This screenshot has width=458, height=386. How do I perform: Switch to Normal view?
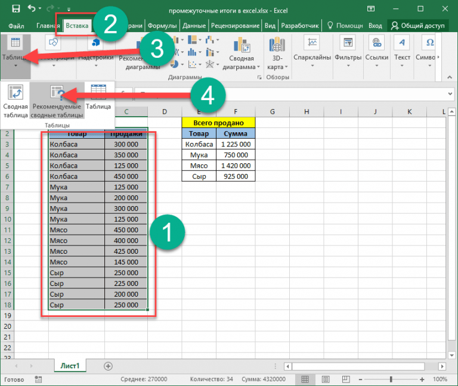tap(305, 379)
